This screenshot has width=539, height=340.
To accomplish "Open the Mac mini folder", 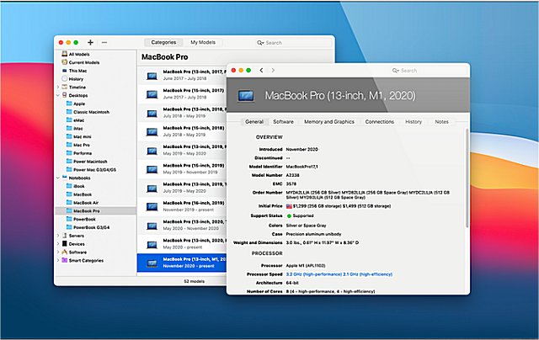I will [78, 136].
